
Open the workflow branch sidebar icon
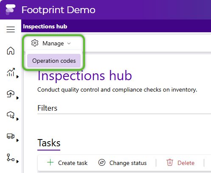tap(11, 157)
